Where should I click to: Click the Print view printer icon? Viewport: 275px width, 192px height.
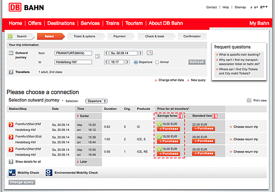(x=249, y=101)
